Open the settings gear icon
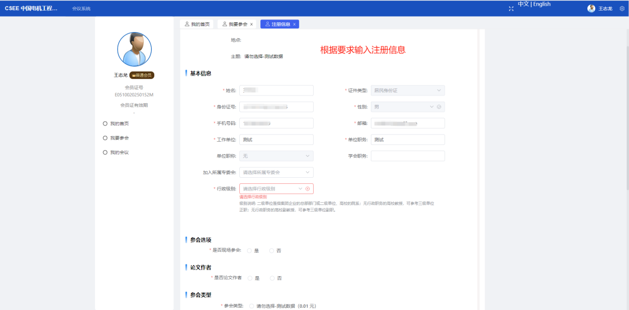 622,9
